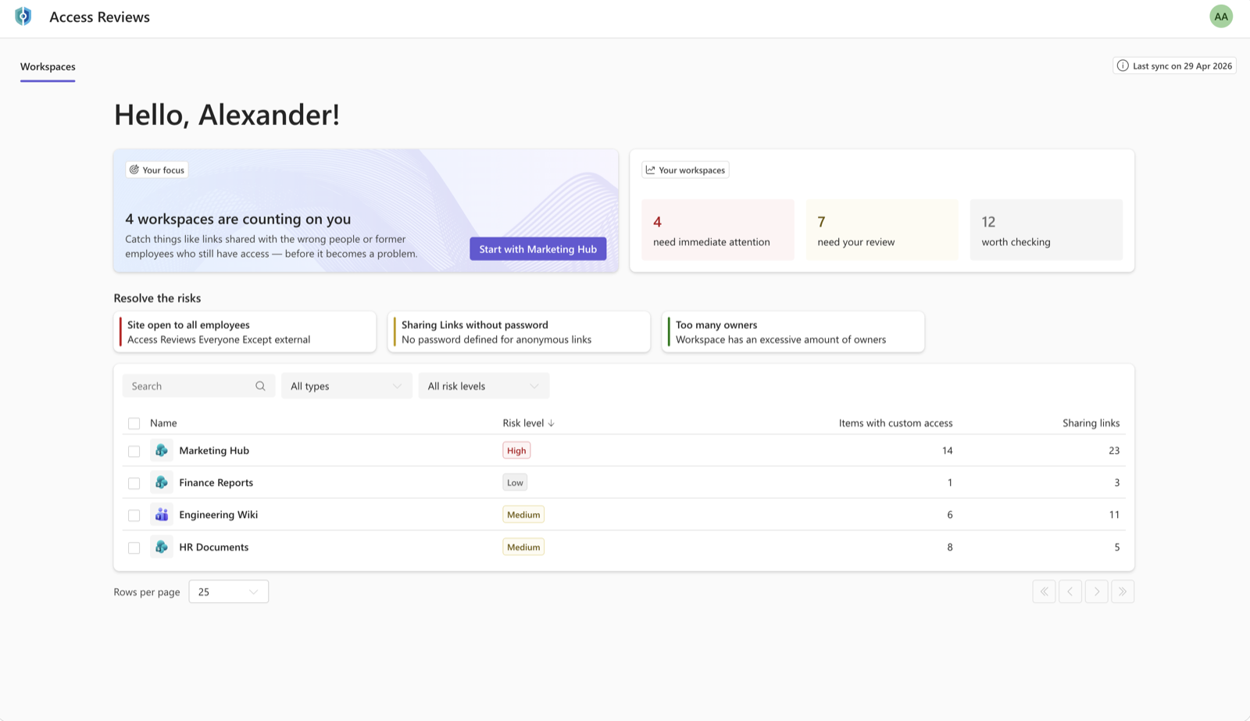
Task: Click Start with Marketing Hub button
Action: pyautogui.click(x=537, y=249)
